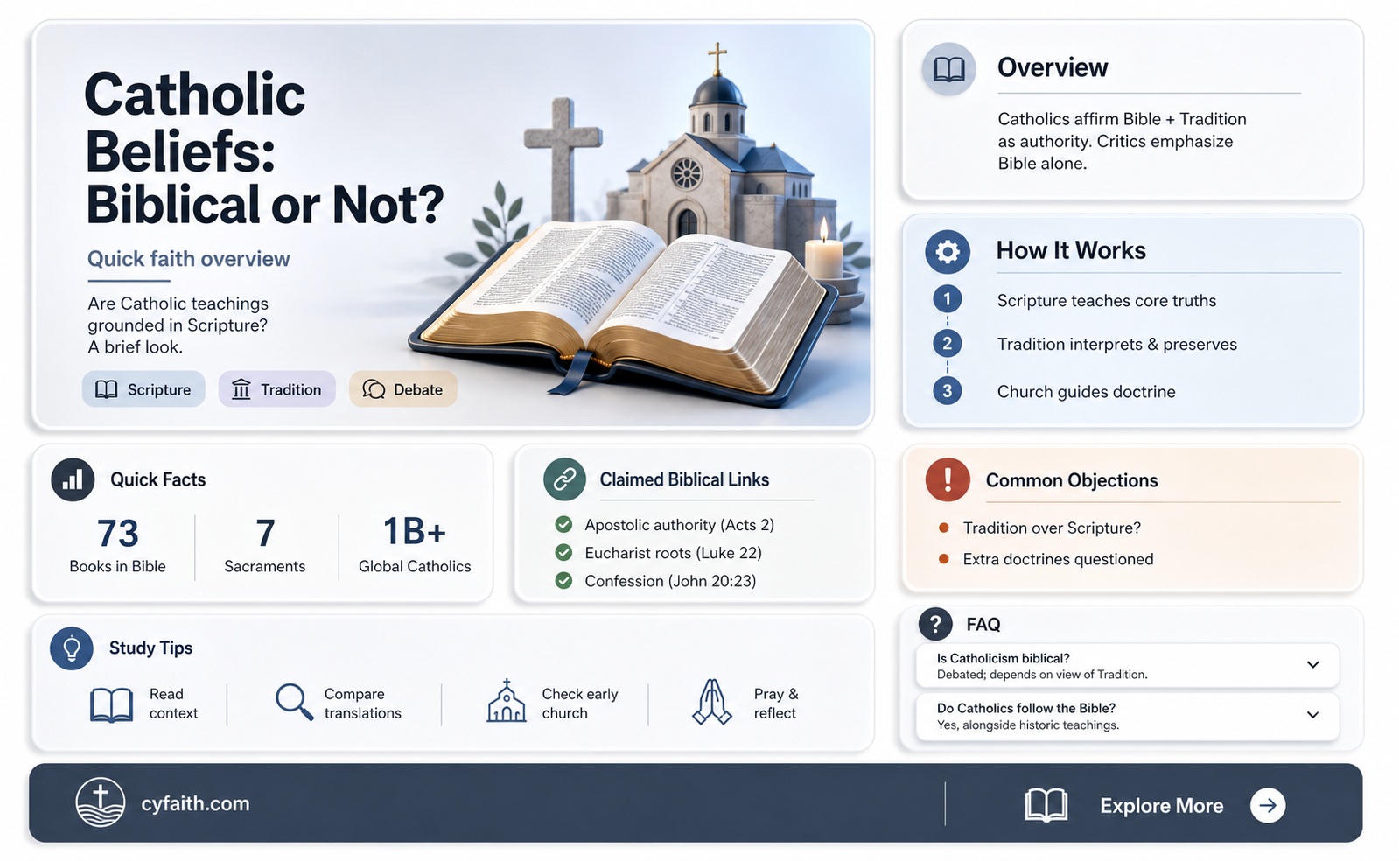Click the FAQ question mark icon
Image resolution: width=1399 pixels, height=861 pixels.
click(x=935, y=624)
